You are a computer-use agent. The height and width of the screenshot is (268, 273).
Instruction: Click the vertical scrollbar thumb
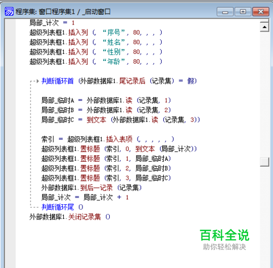pos(264,162)
